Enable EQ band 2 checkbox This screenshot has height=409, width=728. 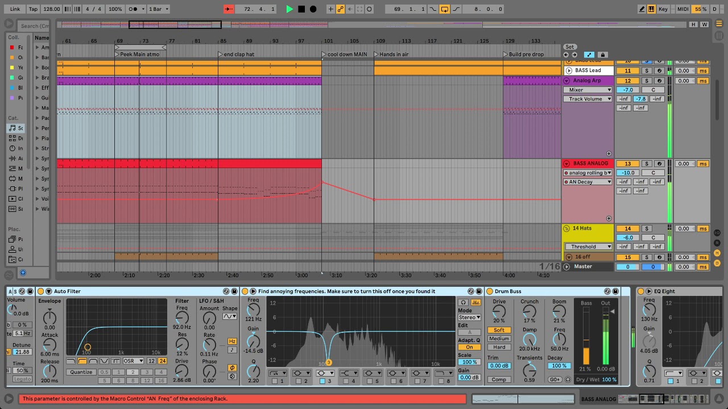click(299, 381)
